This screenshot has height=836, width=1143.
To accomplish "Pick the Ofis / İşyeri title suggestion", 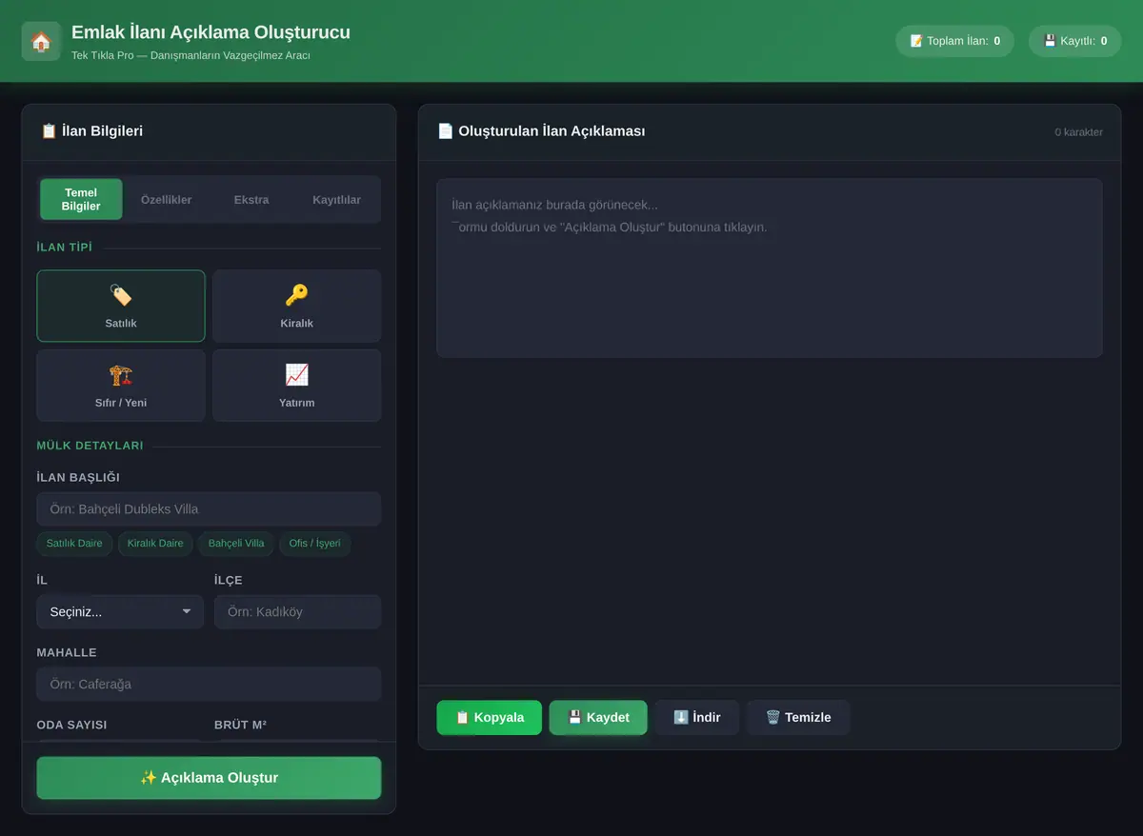I will coord(314,544).
